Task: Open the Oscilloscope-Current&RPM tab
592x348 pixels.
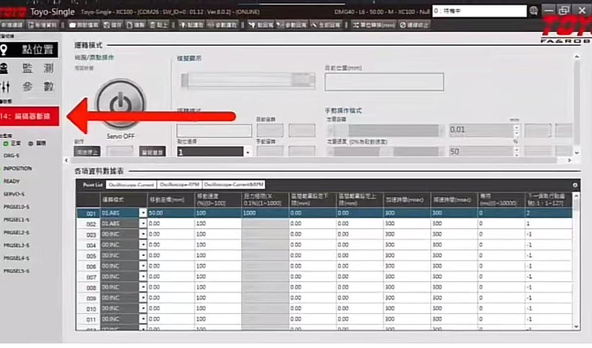Action: [x=234, y=185]
